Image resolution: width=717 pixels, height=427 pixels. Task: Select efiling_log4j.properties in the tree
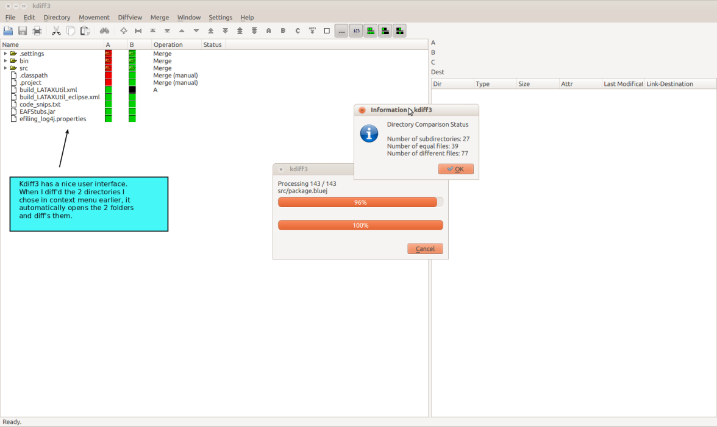tap(52, 119)
